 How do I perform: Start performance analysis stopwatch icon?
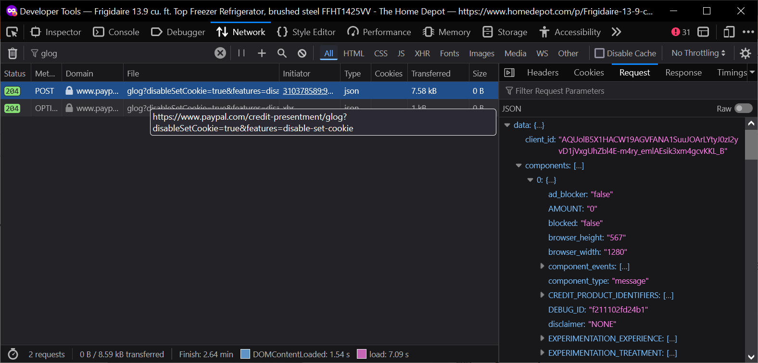click(x=13, y=354)
